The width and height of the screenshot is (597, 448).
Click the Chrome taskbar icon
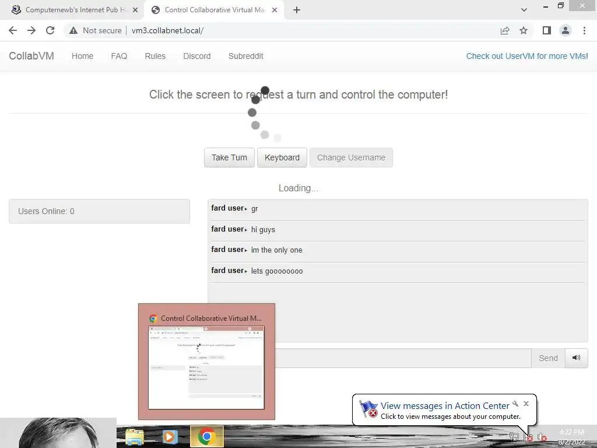207,436
